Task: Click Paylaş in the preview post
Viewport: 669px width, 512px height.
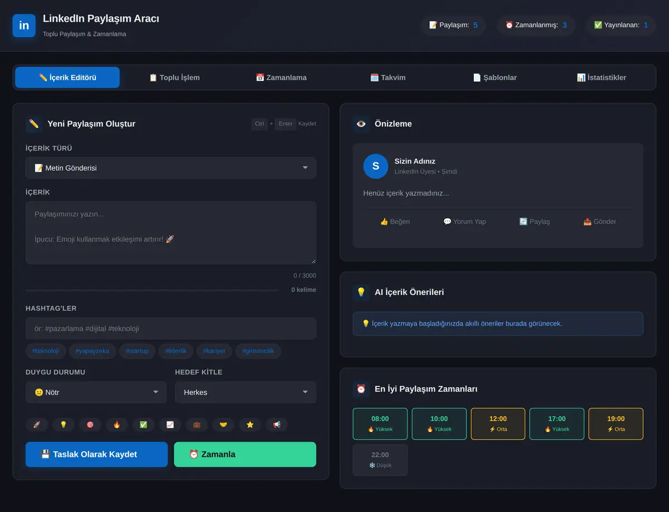Action: pyautogui.click(x=535, y=221)
